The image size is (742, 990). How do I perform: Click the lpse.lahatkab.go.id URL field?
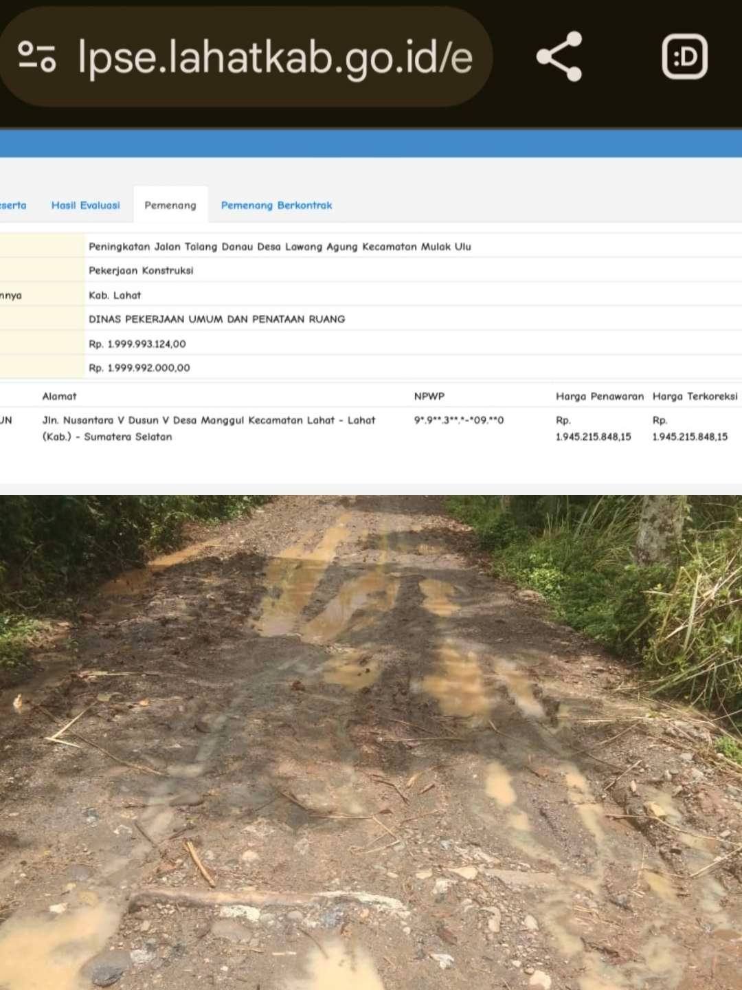coord(275,56)
